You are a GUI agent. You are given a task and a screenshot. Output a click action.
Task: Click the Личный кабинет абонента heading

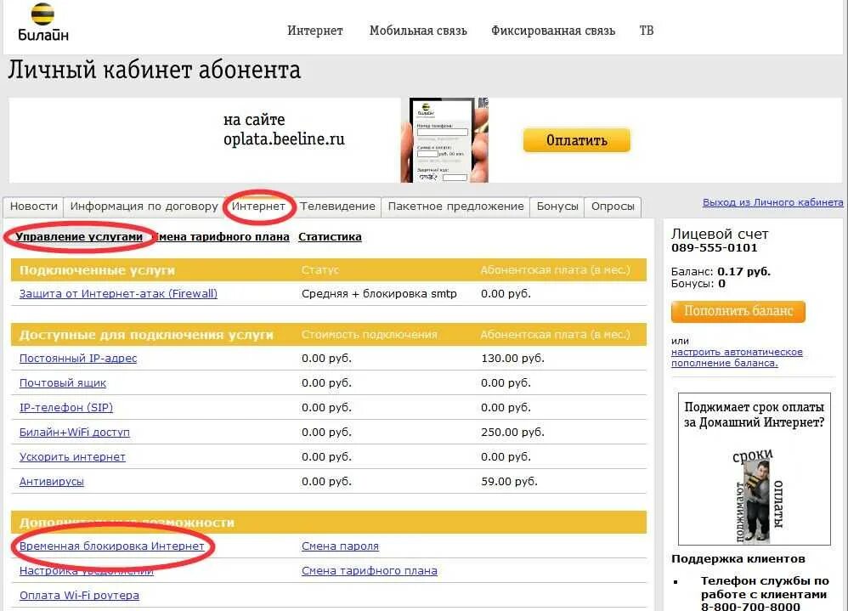click(154, 71)
